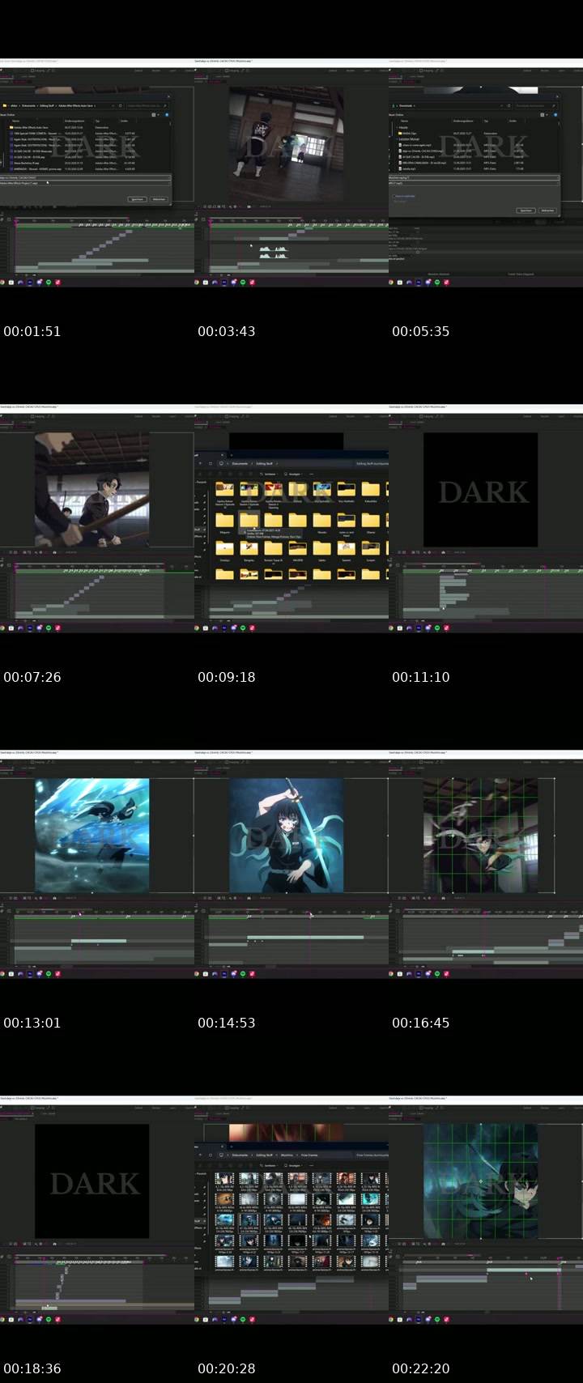Image resolution: width=583 pixels, height=1383 pixels.
Task: Open Sortieren dropdown in the 00:20:28 explorer
Action: [269, 1166]
